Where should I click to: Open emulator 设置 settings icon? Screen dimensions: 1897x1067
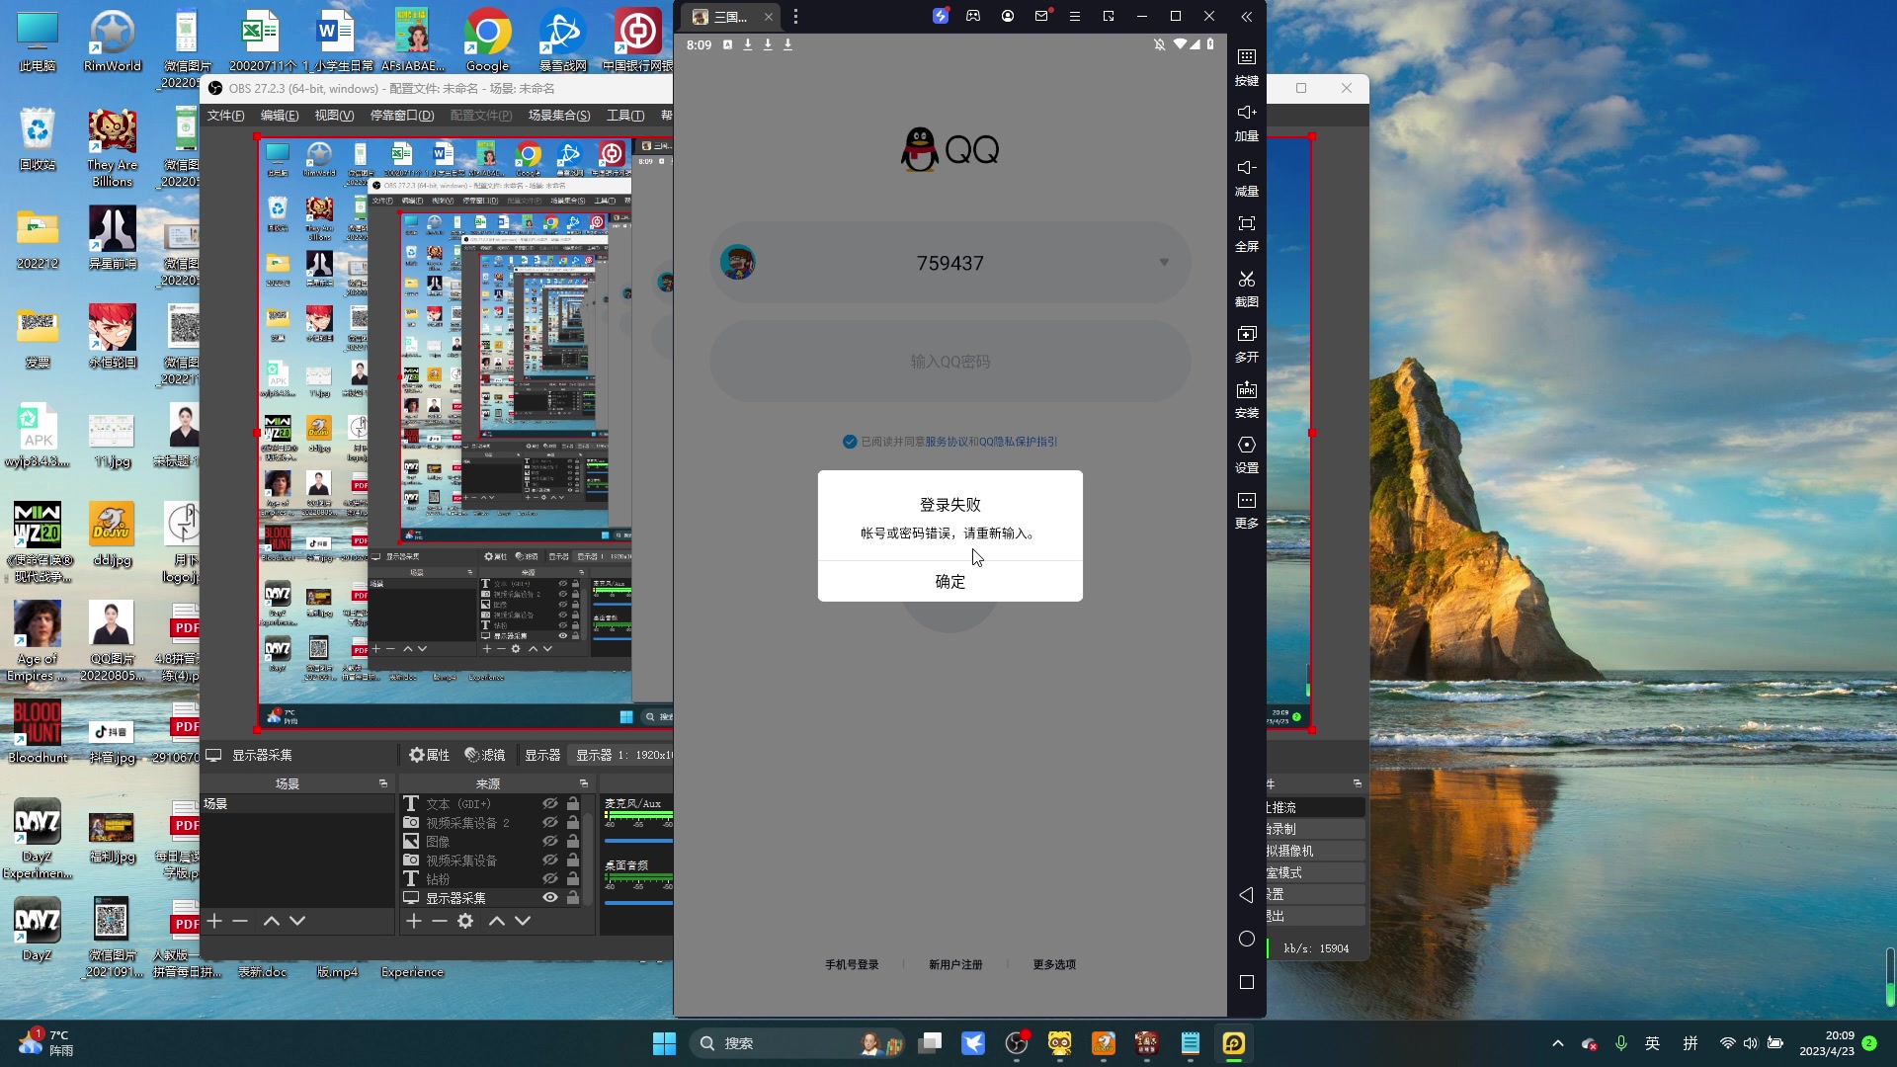coord(1247,454)
